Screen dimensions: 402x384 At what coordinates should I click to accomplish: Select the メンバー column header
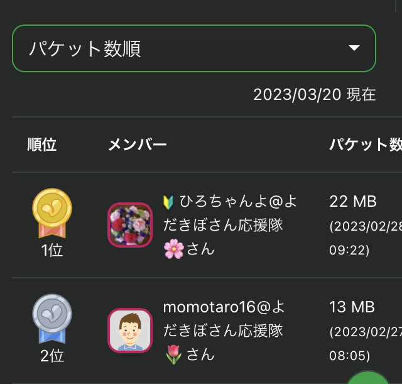click(138, 145)
